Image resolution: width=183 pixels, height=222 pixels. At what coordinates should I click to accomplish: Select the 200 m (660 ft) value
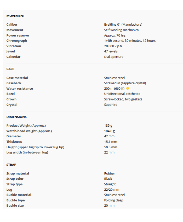(114, 89)
